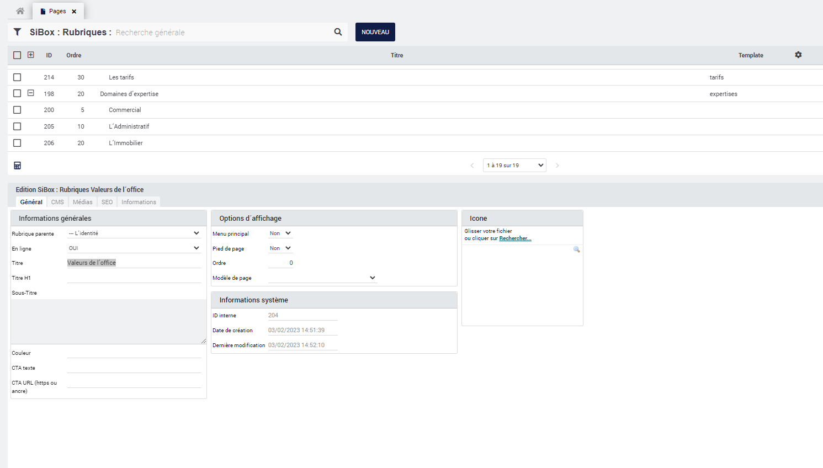Click the calculator icon below table
Screen dimensions: 823x468
pos(17,166)
